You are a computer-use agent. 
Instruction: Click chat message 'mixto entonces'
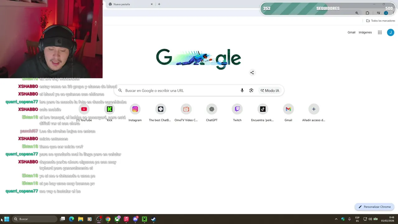pos(53,139)
